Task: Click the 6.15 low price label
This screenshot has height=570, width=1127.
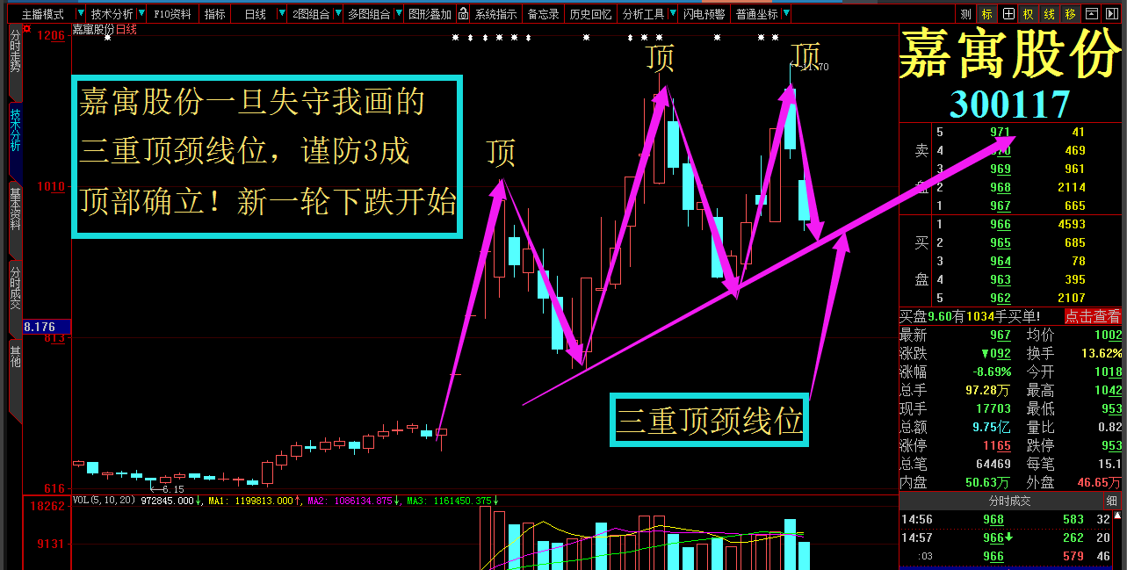Action: 172,489
